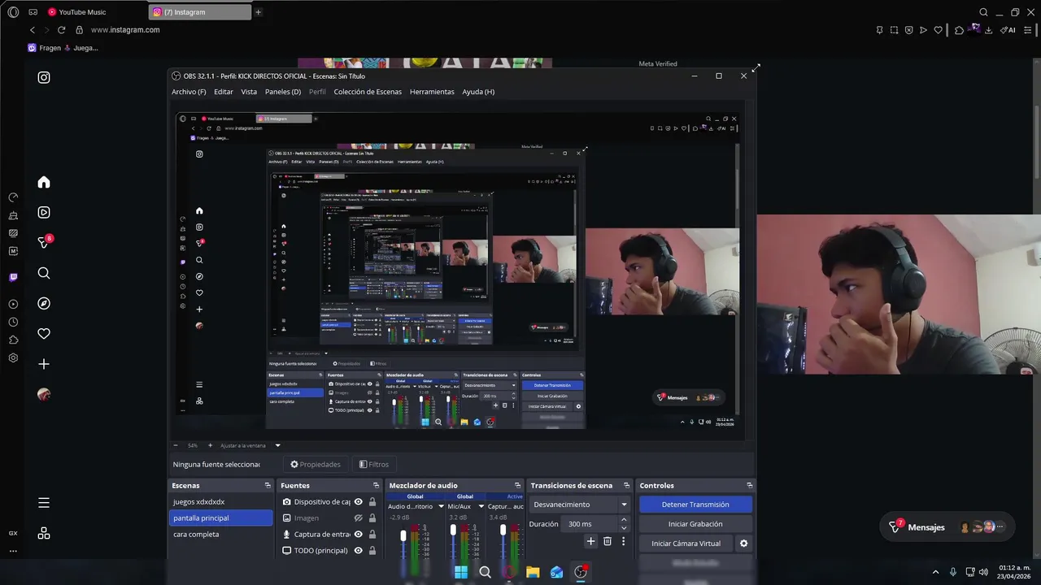Open Instagram direct messages with red badge

[44, 242]
